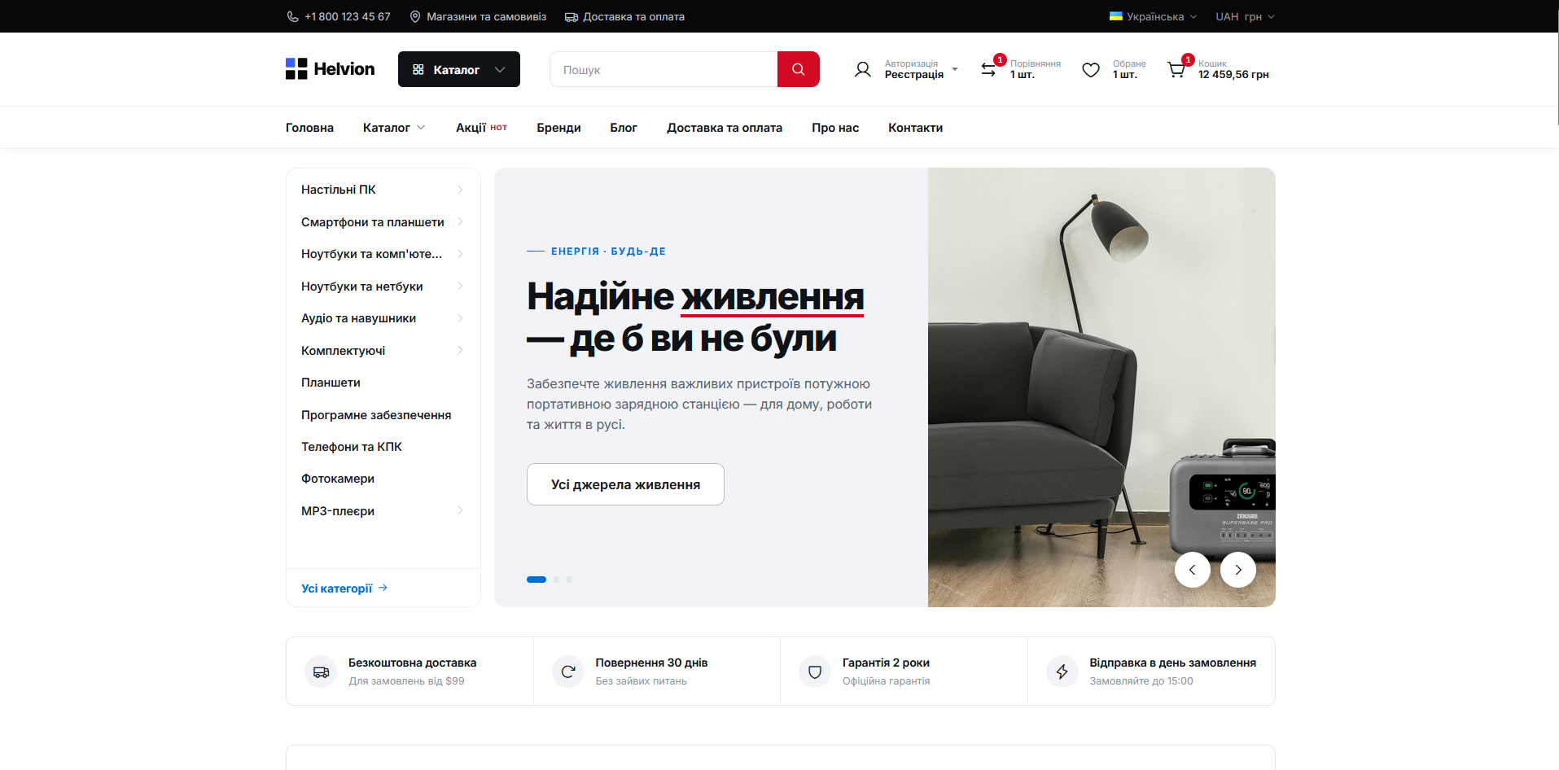Image resolution: width=1559 pixels, height=770 pixels.
Task: Open the Контакти menu item
Action: pyautogui.click(x=915, y=128)
